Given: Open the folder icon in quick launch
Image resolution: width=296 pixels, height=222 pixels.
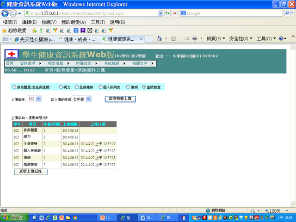Looking at the screenshot, I should click(68, 218).
